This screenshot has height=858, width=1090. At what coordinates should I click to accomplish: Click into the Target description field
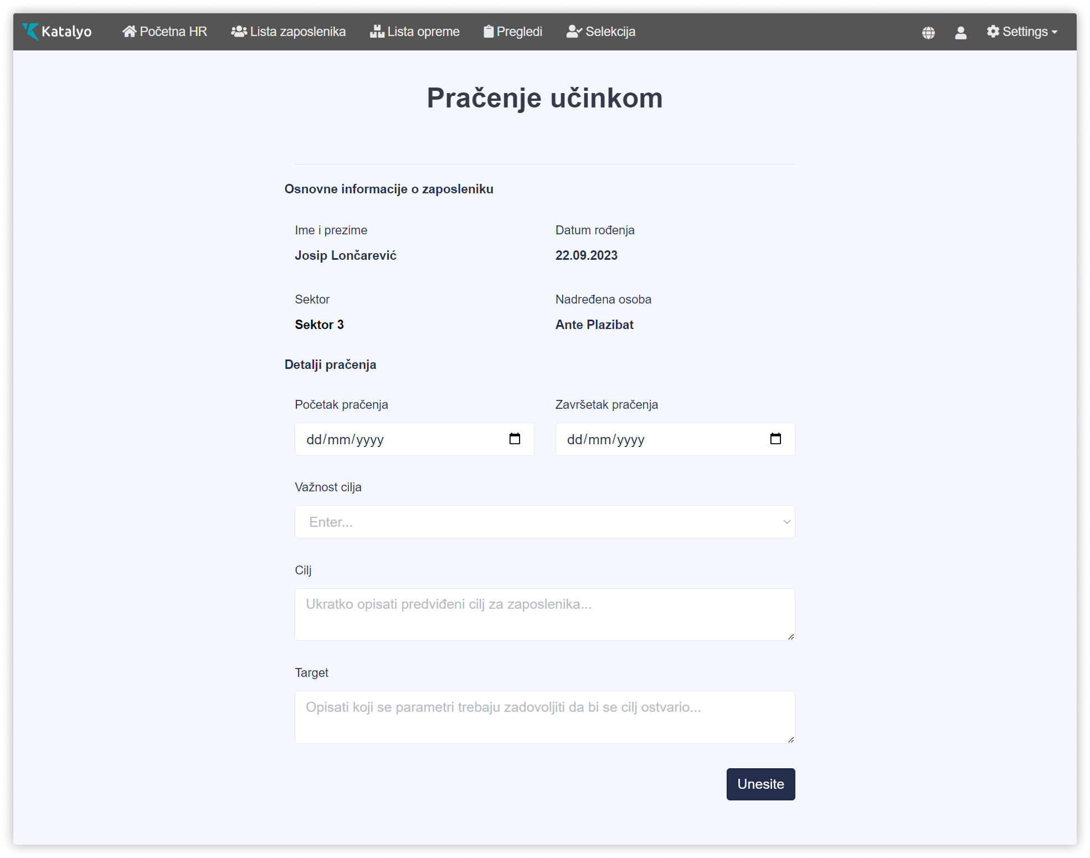(544, 717)
